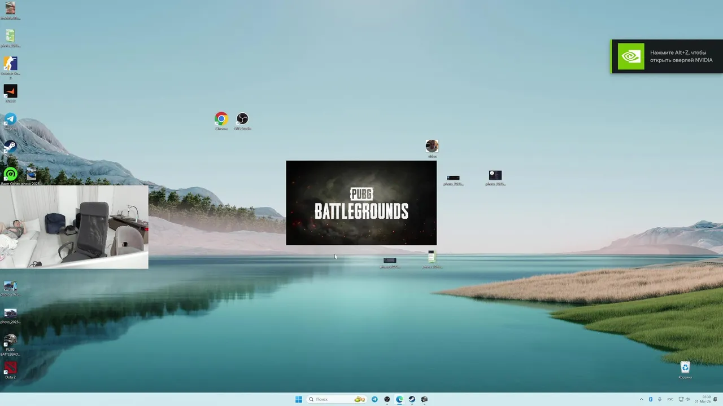Select the Dota 2 desktop shortcut

tap(10, 369)
